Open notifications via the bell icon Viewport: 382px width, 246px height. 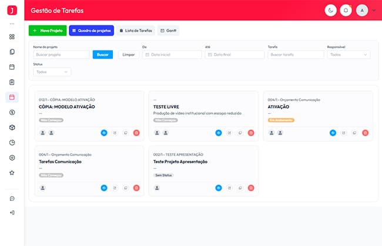346,11
